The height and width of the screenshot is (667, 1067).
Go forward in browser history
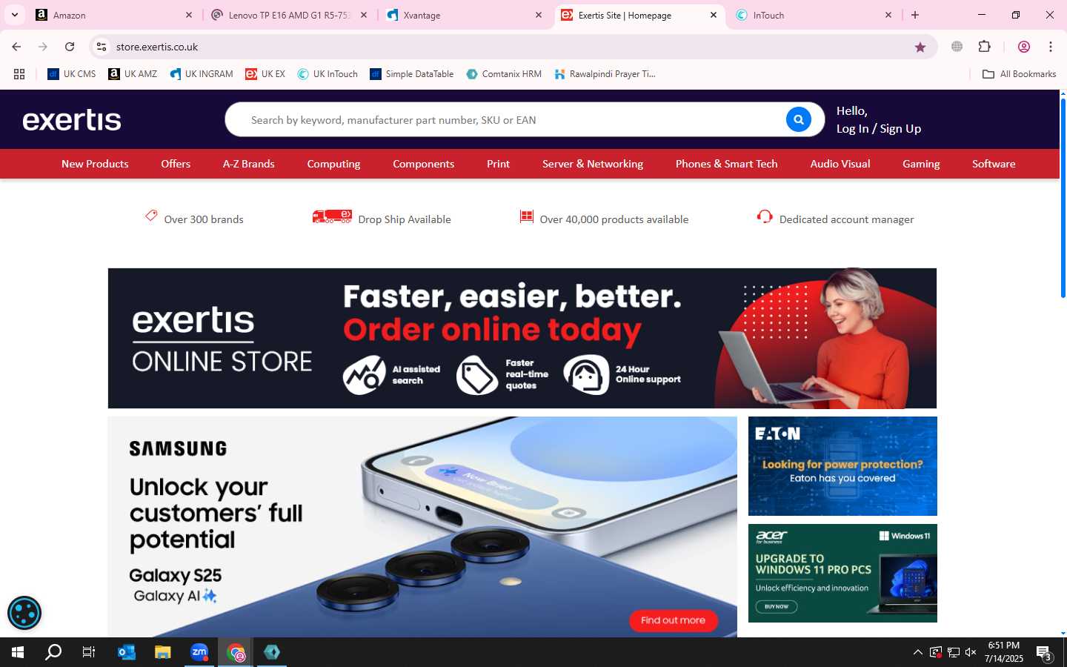(43, 47)
